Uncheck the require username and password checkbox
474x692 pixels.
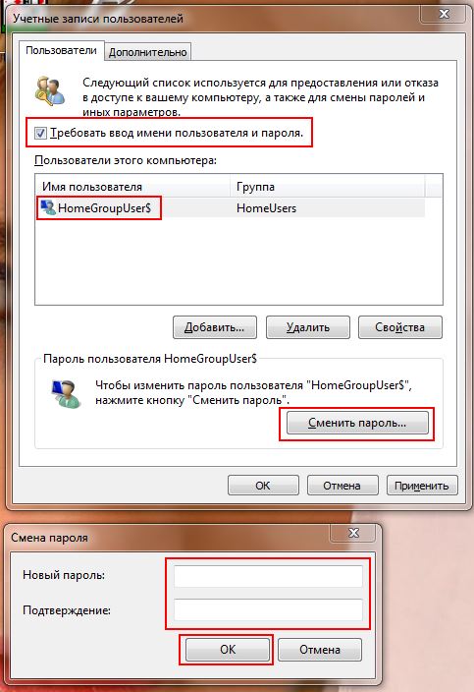(40, 133)
